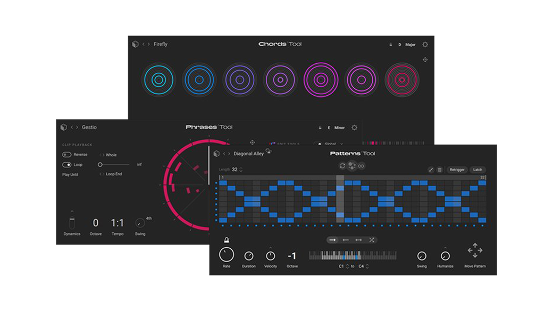Click the Phrases Tool Octave value 0
This screenshot has width=553, height=311.
[96, 223]
